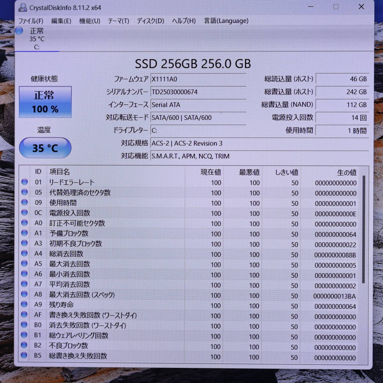Screen dimensions: 383x383
Task: Minimize the CrystalDiskInfo window
Action: [311, 7]
